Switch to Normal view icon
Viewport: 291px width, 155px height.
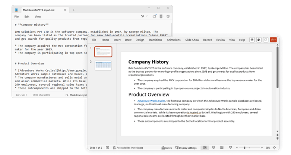tap(205, 148)
